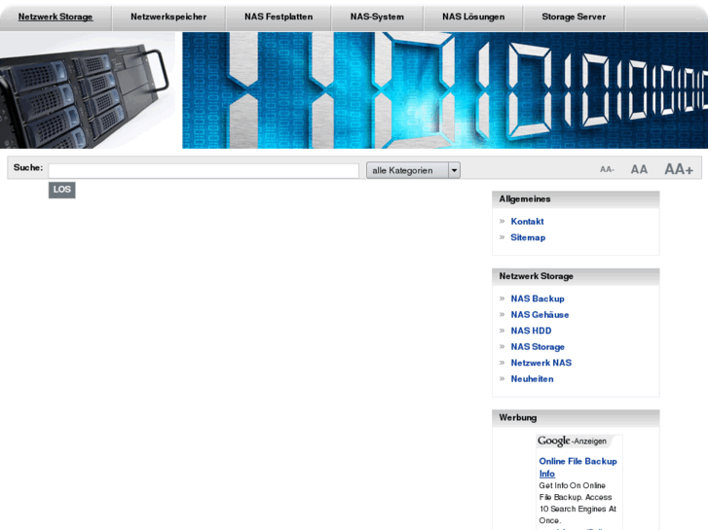Increase font size with AA+ icon
This screenshot has height=530, width=708.
click(x=678, y=169)
